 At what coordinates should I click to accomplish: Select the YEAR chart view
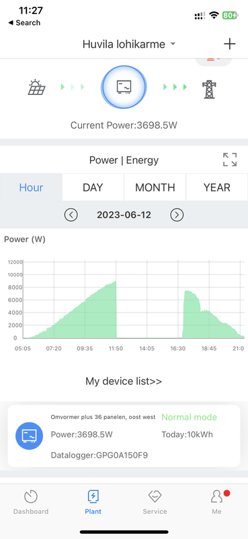pos(217,187)
